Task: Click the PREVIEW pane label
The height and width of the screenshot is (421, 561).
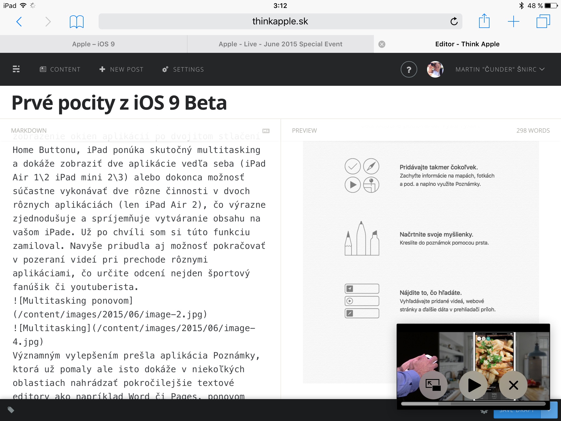Action: (x=304, y=130)
